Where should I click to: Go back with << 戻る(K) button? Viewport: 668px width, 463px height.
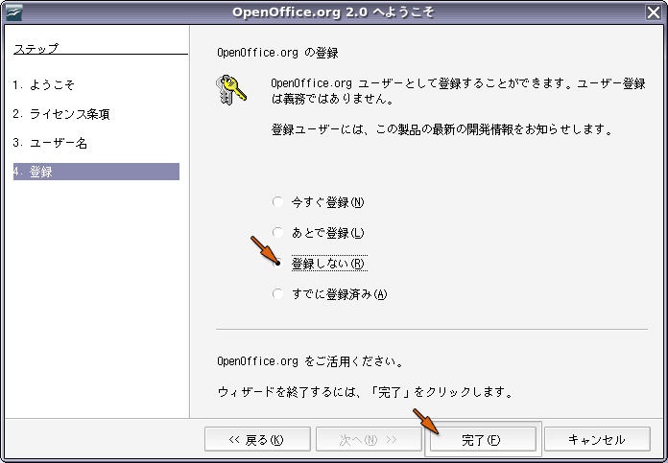point(257,439)
